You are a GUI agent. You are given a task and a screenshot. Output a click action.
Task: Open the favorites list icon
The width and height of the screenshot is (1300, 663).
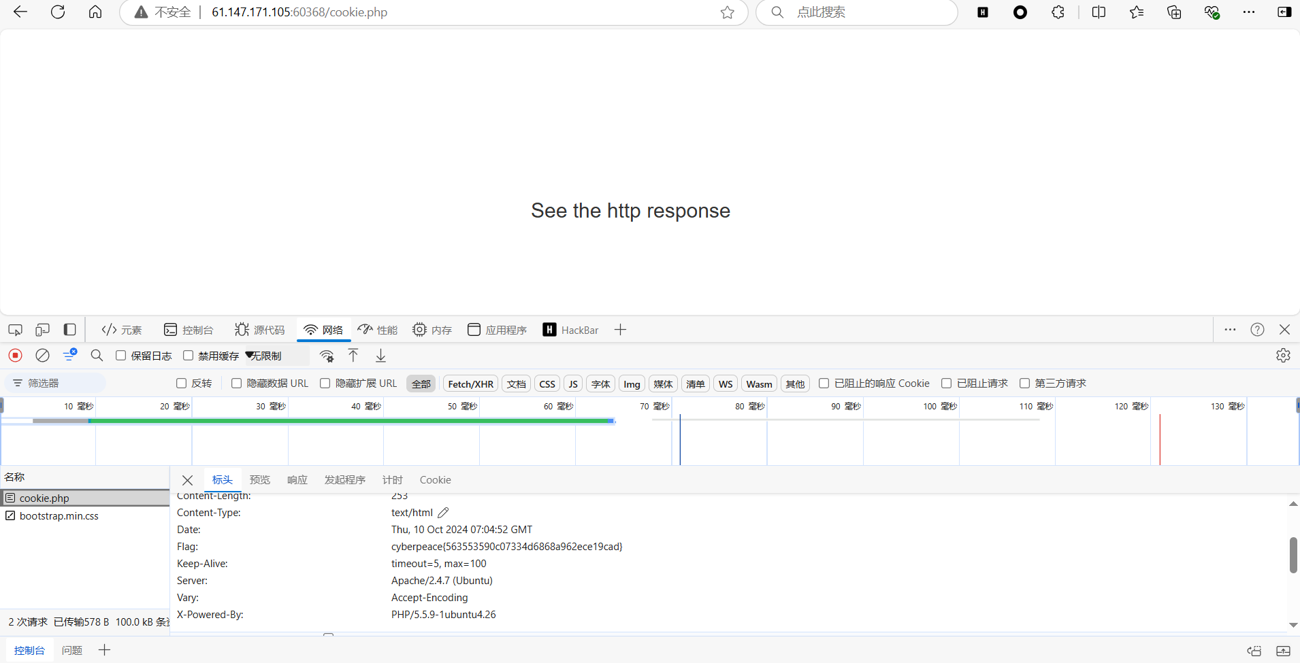[x=1136, y=12]
